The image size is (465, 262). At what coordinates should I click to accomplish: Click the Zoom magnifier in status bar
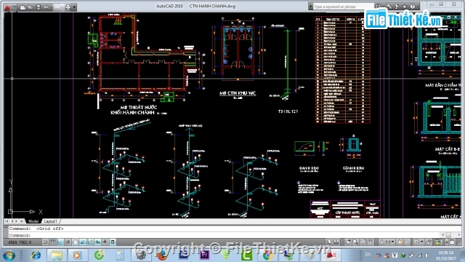[x=355, y=242]
